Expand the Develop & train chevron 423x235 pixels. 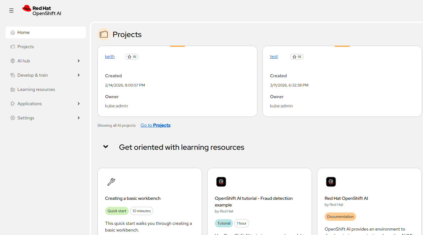[x=79, y=75]
